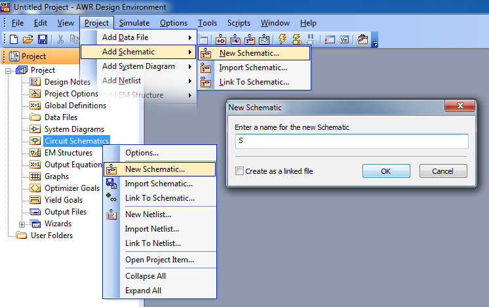Screen dimensions: 489x307
Task: Click the Project Options tree icon
Action: (x=35, y=94)
